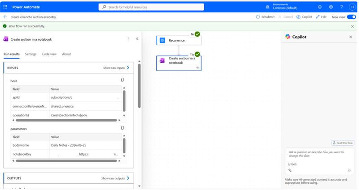This screenshot has width=359, height=190.
Task: Open the Settings gear icon
Action: 331,7
